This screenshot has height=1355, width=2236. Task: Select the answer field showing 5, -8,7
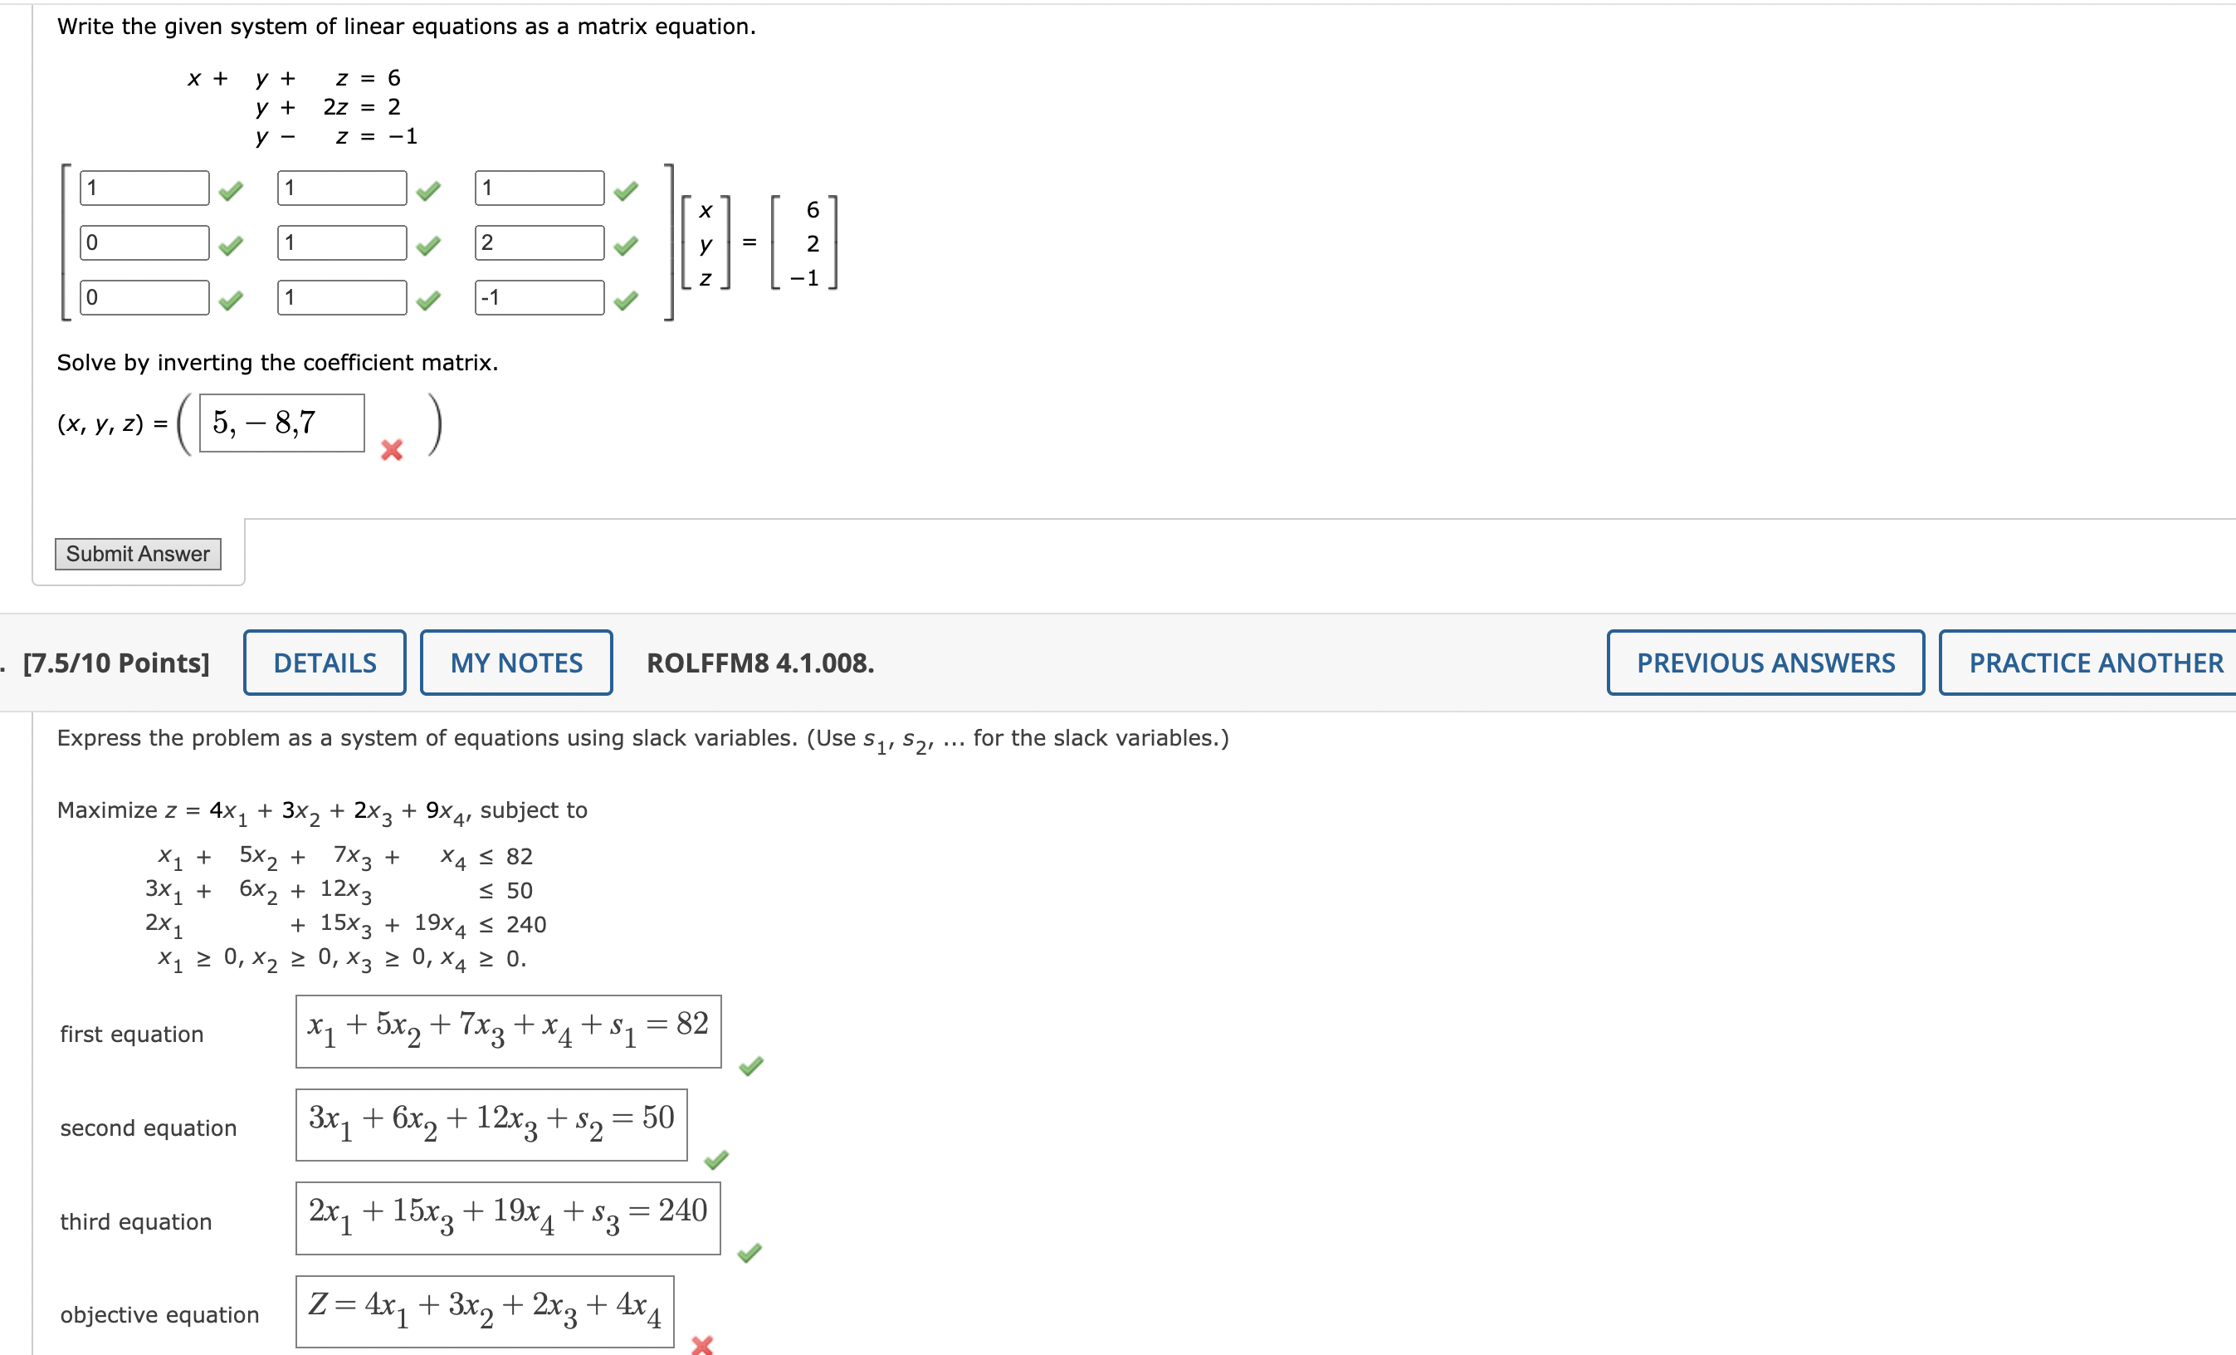pos(281,421)
